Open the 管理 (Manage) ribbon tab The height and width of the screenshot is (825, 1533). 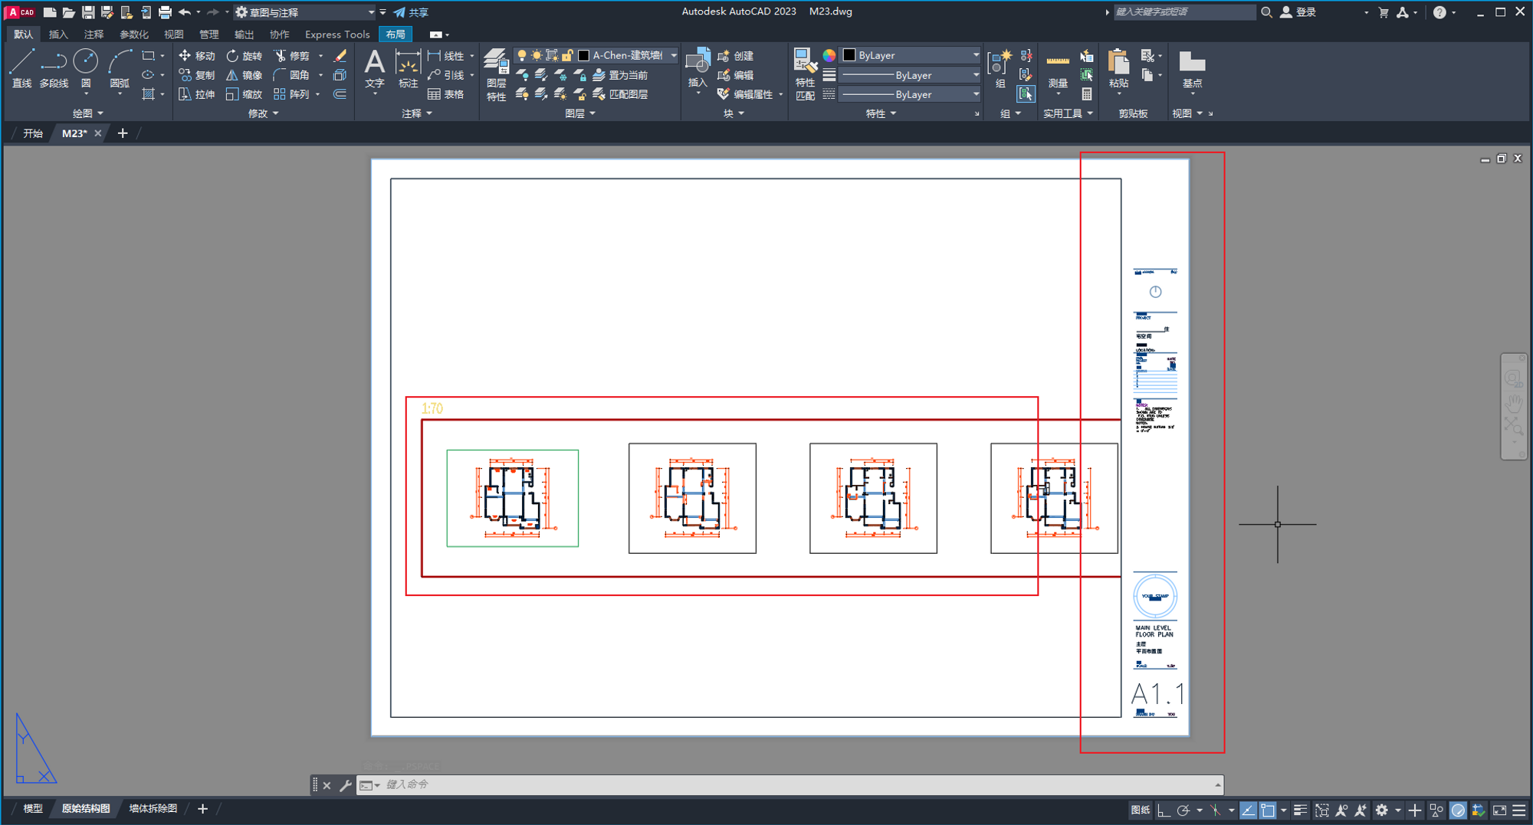click(x=208, y=34)
